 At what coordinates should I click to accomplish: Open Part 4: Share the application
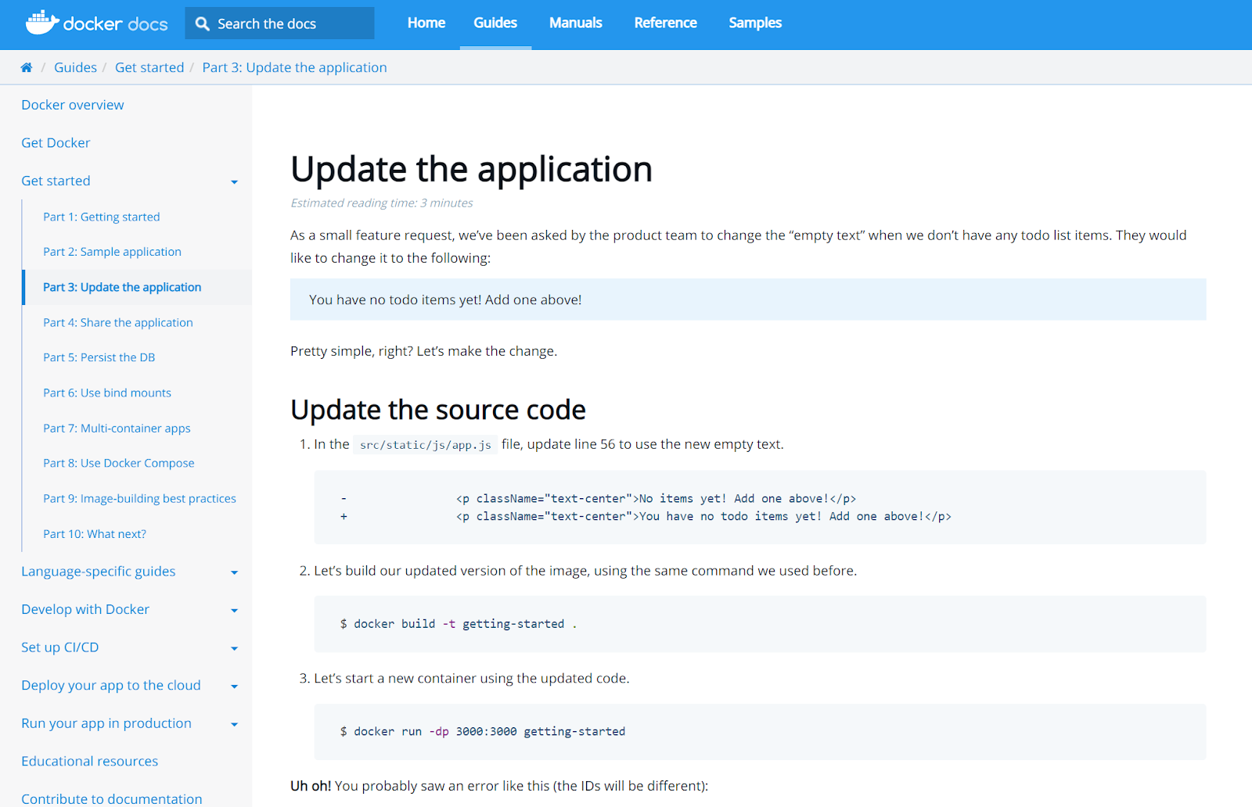click(x=117, y=322)
